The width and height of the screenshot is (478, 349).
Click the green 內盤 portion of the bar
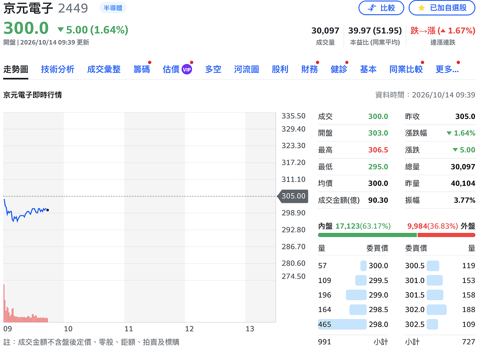coord(367,235)
